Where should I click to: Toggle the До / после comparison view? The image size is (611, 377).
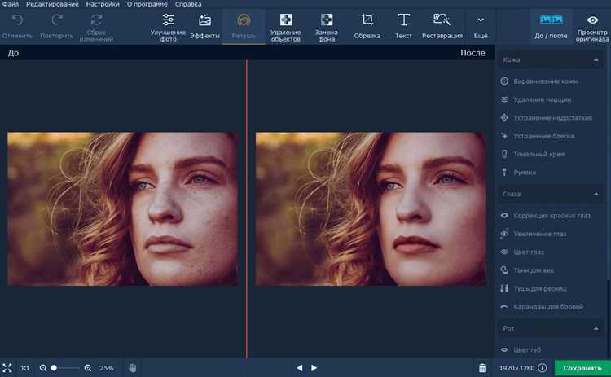click(551, 27)
